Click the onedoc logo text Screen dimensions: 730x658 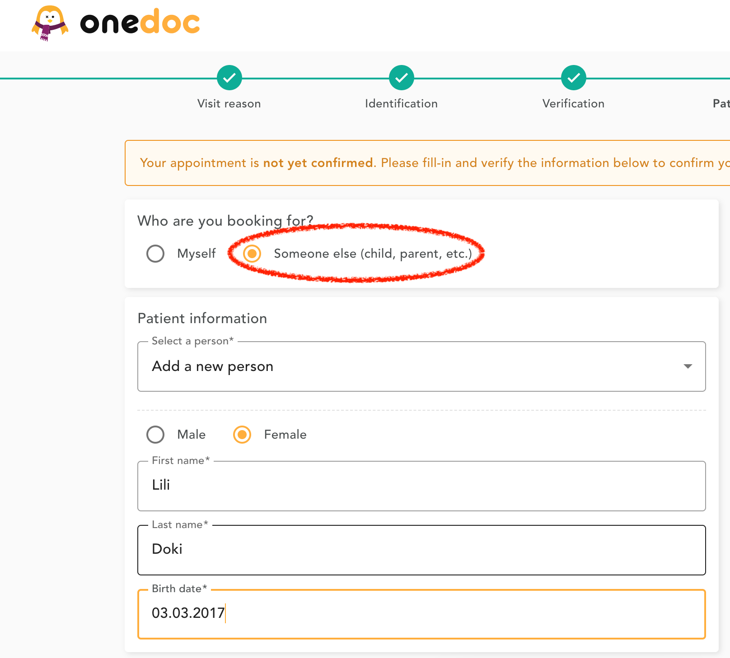tap(140, 22)
